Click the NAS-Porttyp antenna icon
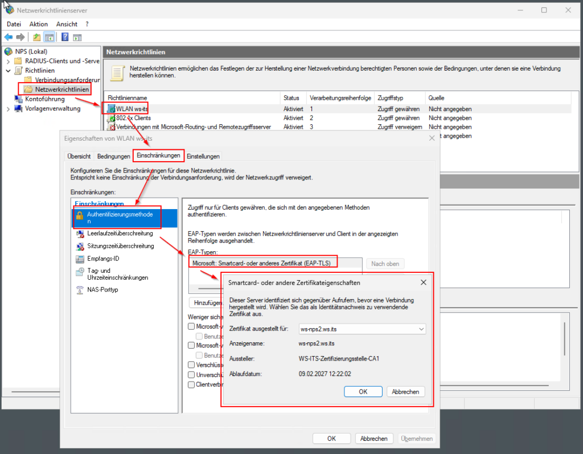583x454 pixels. [80, 290]
